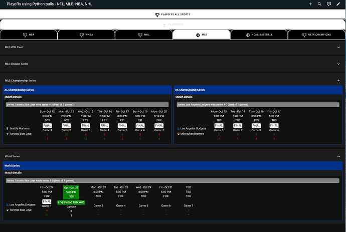The image size is (346, 232).
Task: Click the NLCS Game 2 label
Action: pos(238,130)
